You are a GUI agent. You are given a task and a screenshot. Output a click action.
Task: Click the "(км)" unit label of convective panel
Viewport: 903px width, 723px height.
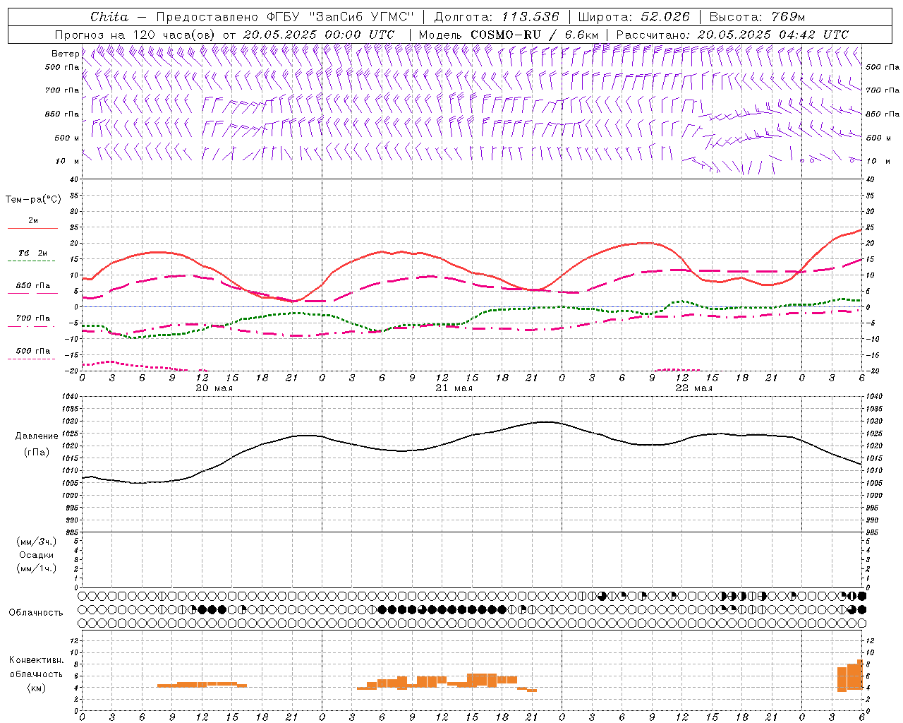(x=37, y=687)
